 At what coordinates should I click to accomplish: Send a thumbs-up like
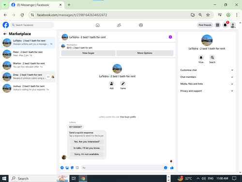pos(172,168)
